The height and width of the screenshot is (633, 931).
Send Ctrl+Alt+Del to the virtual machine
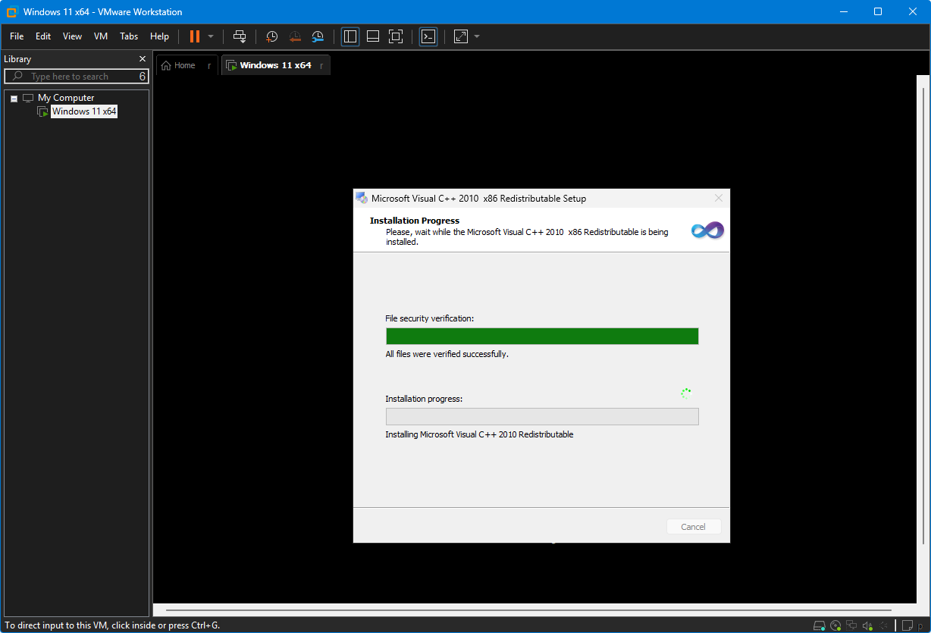(x=240, y=36)
